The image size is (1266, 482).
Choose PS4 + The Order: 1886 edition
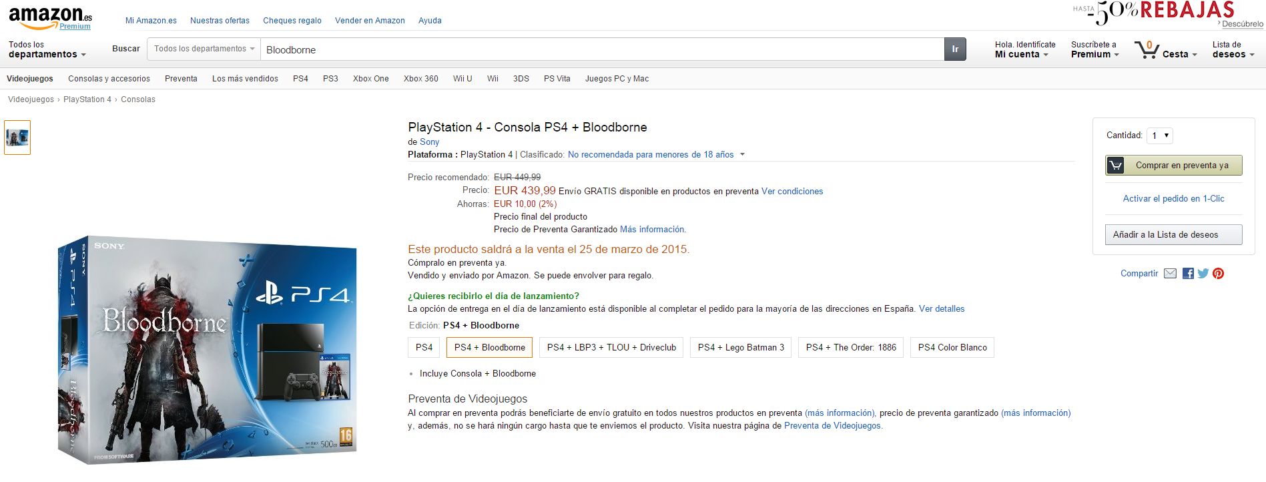point(851,348)
